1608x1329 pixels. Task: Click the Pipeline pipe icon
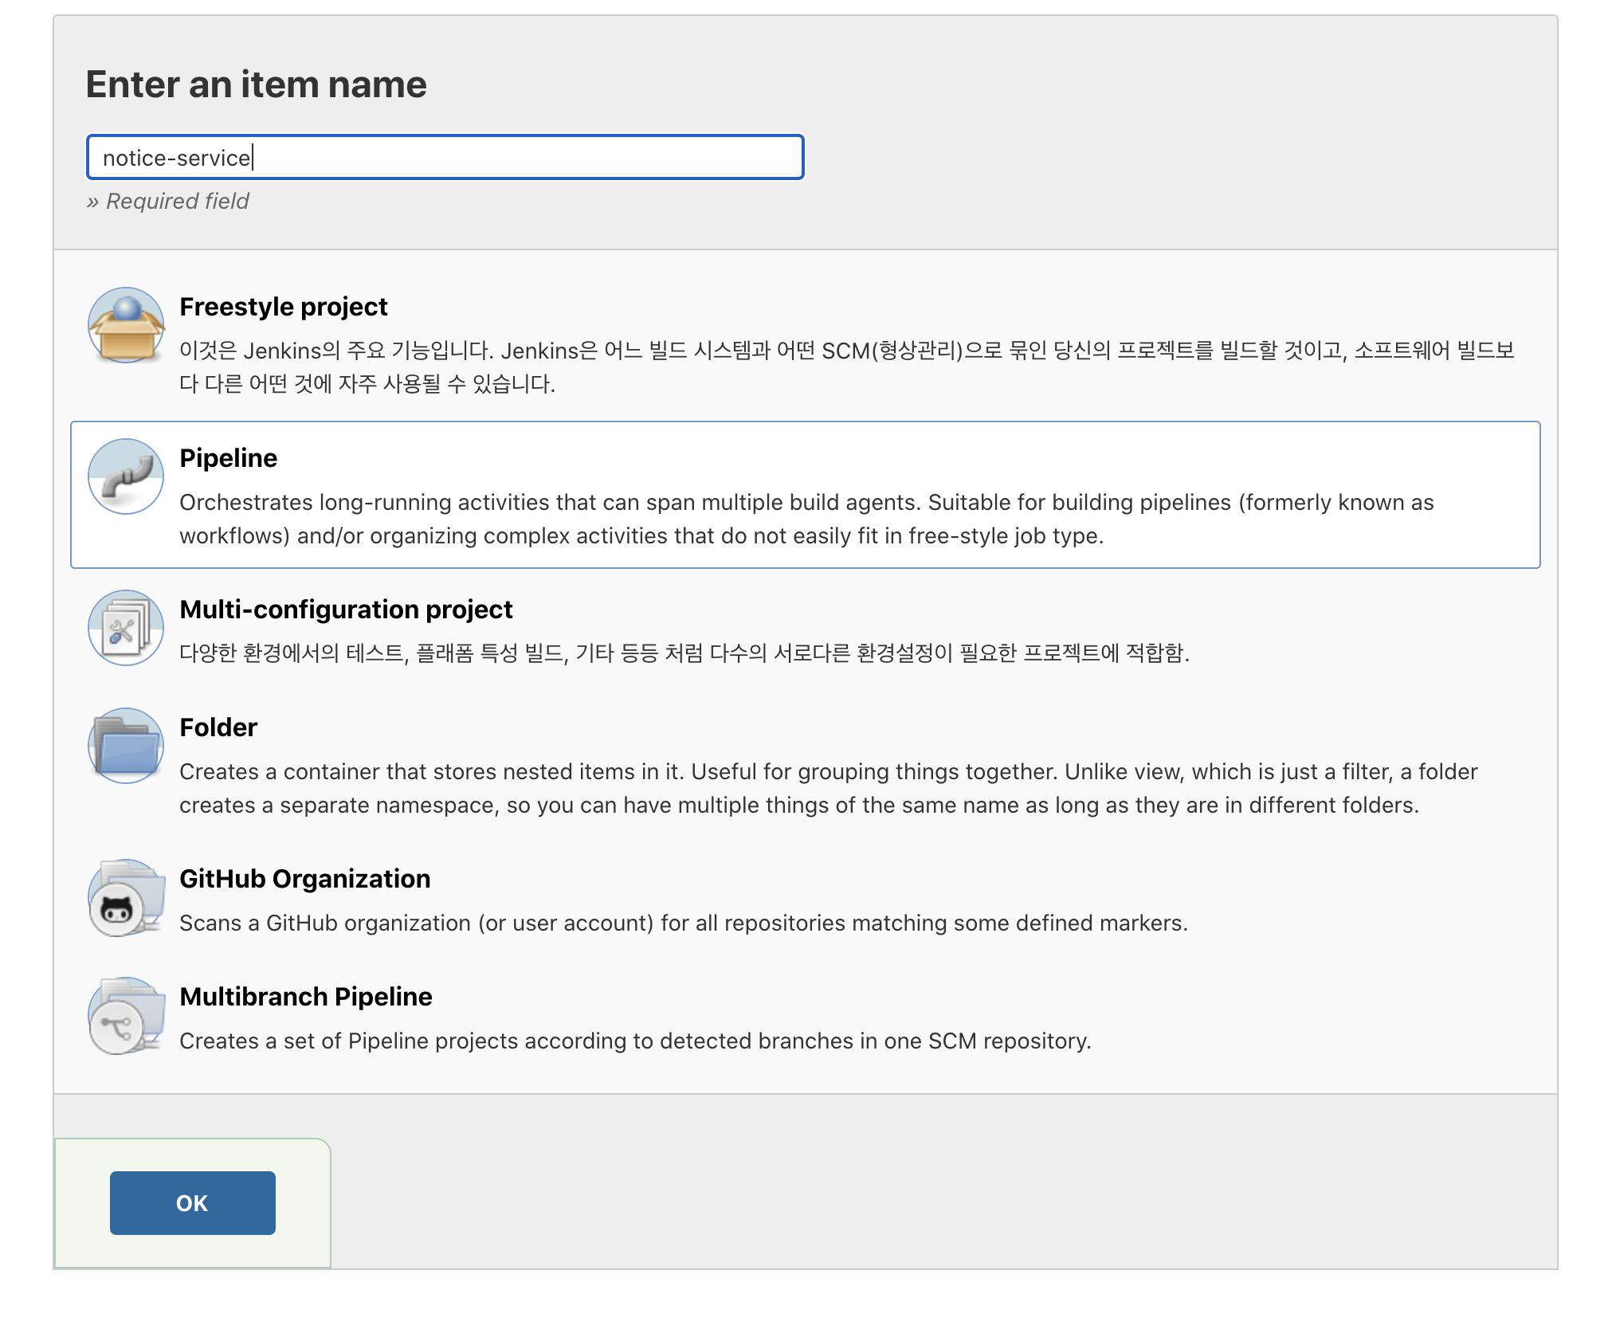coord(126,476)
